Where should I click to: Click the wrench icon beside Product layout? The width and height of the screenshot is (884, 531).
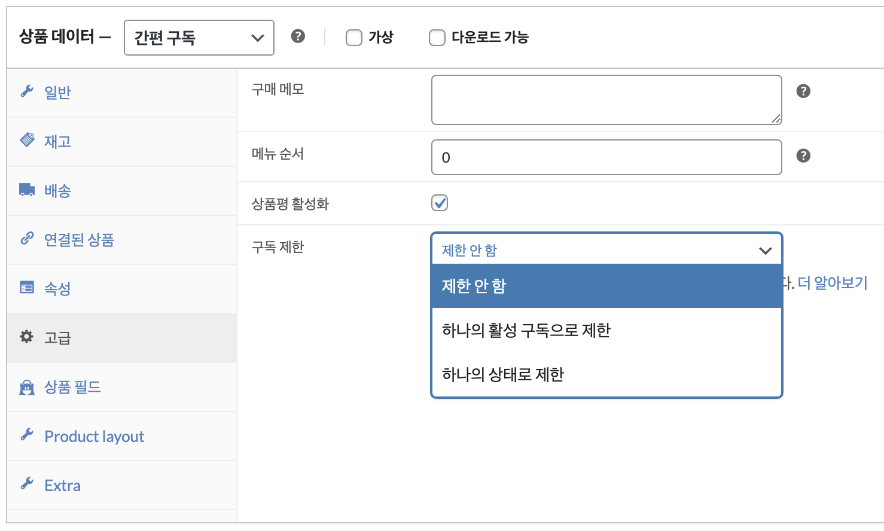point(27,435)
